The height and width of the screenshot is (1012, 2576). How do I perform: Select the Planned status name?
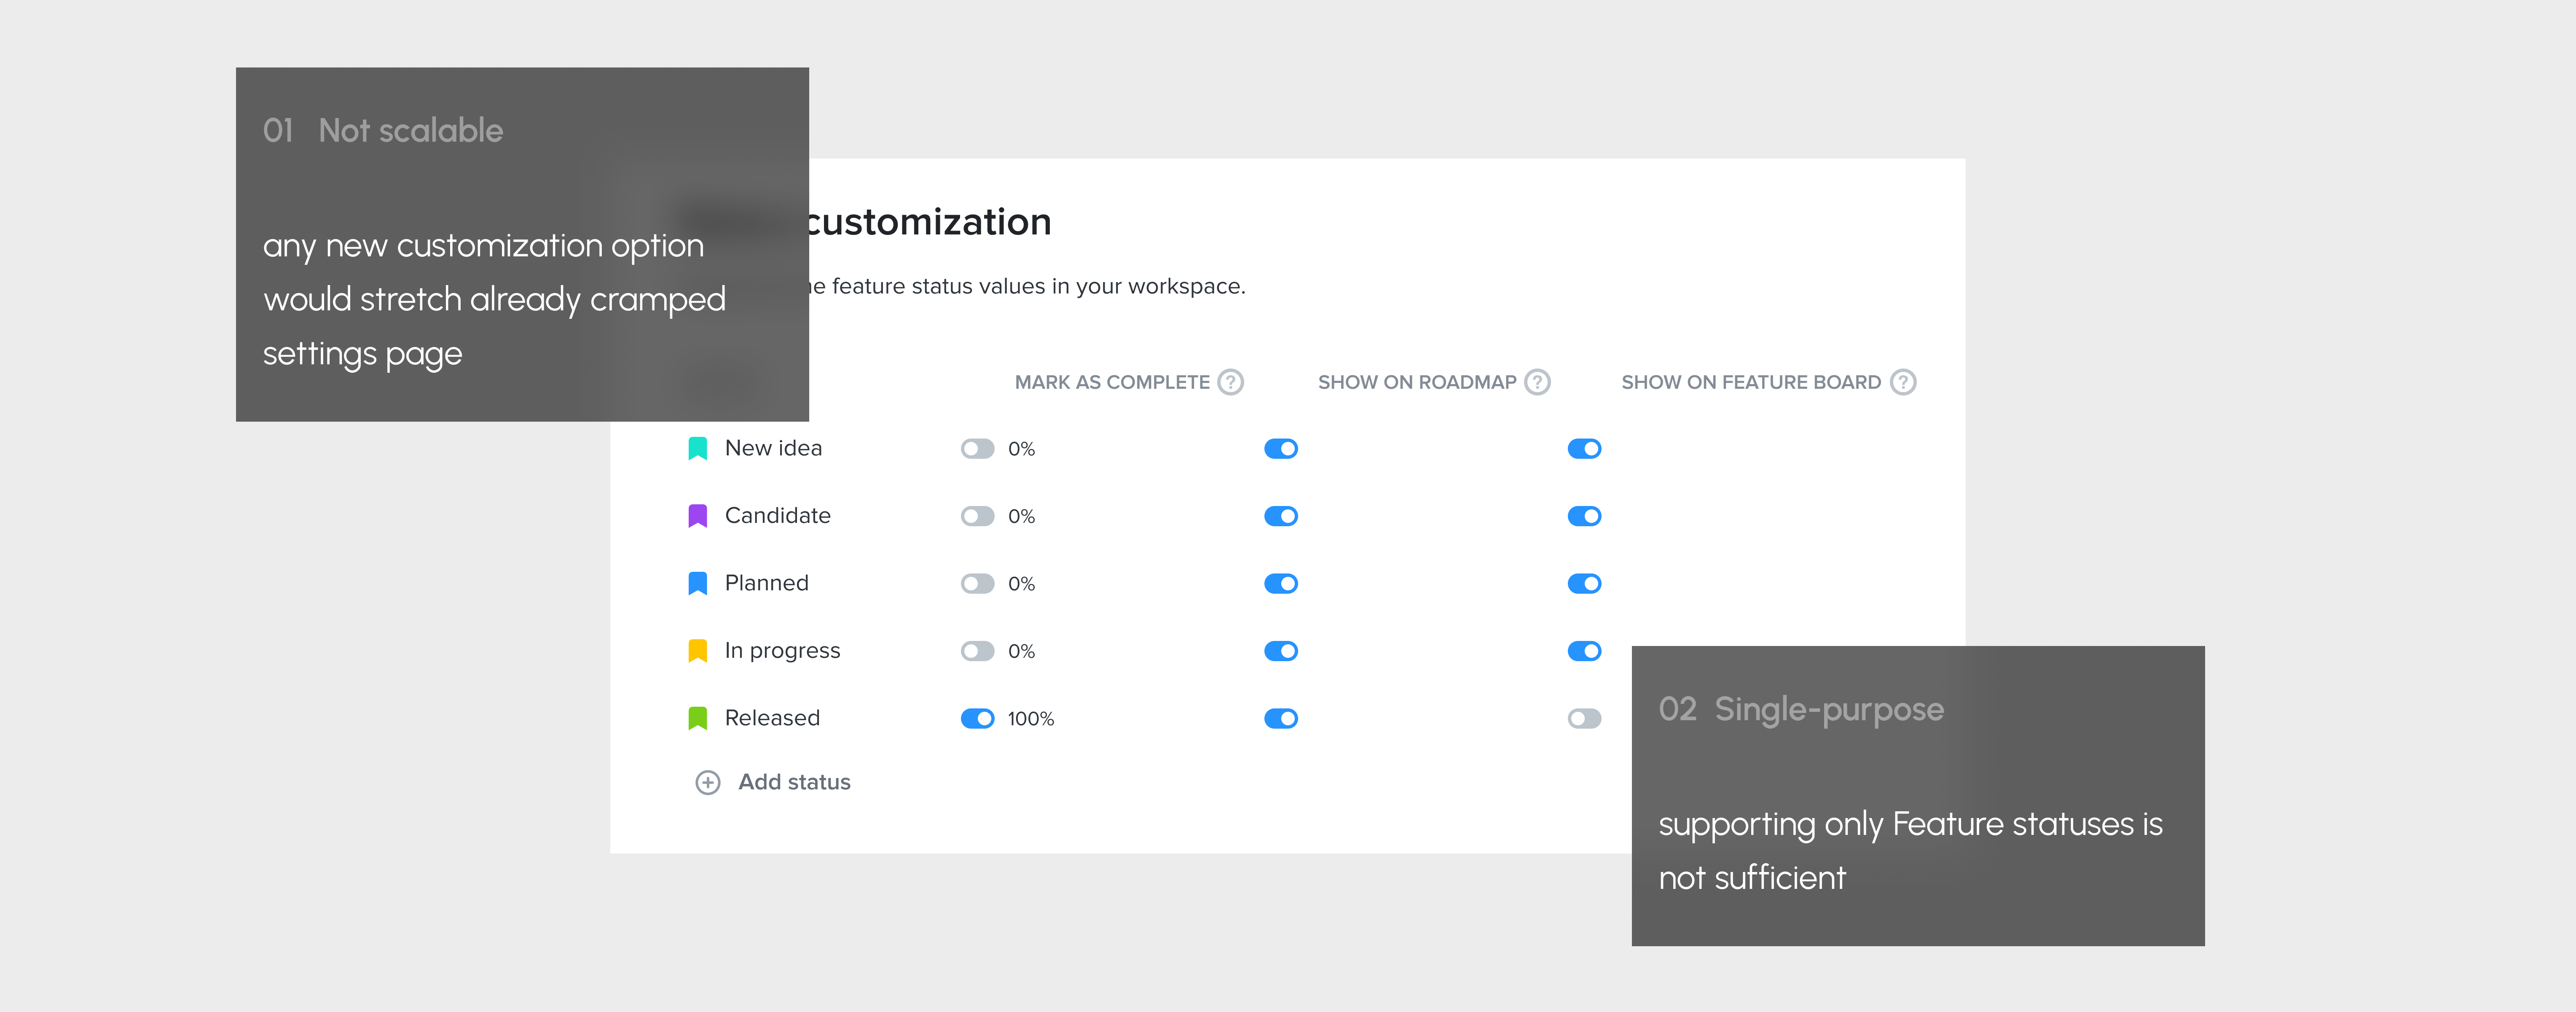point(767,583)
